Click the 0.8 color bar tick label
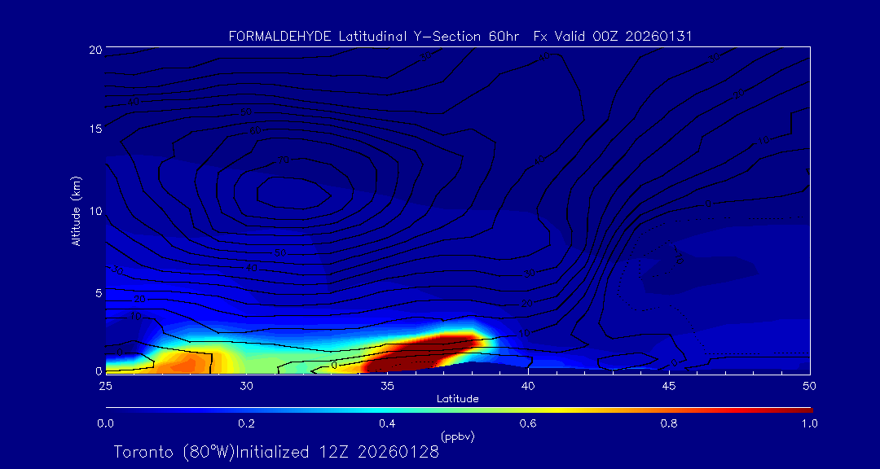 pos(669,423)
